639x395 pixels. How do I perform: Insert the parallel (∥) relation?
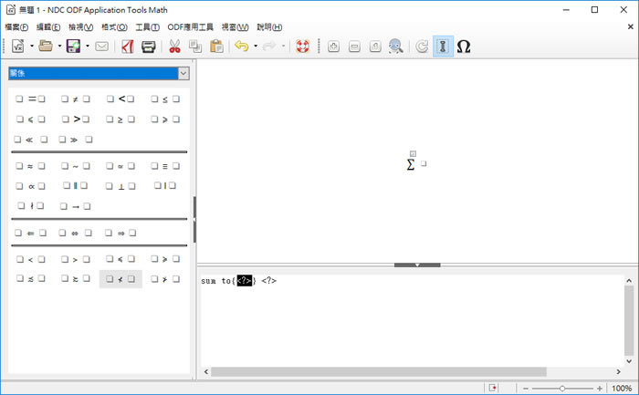(76, 186)
